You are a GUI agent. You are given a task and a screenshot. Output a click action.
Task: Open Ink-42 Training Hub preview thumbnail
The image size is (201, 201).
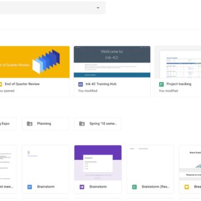coord(112,62)
